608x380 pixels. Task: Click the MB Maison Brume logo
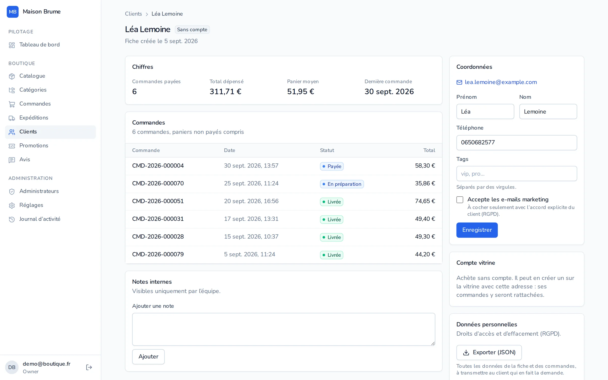(13, 12)
